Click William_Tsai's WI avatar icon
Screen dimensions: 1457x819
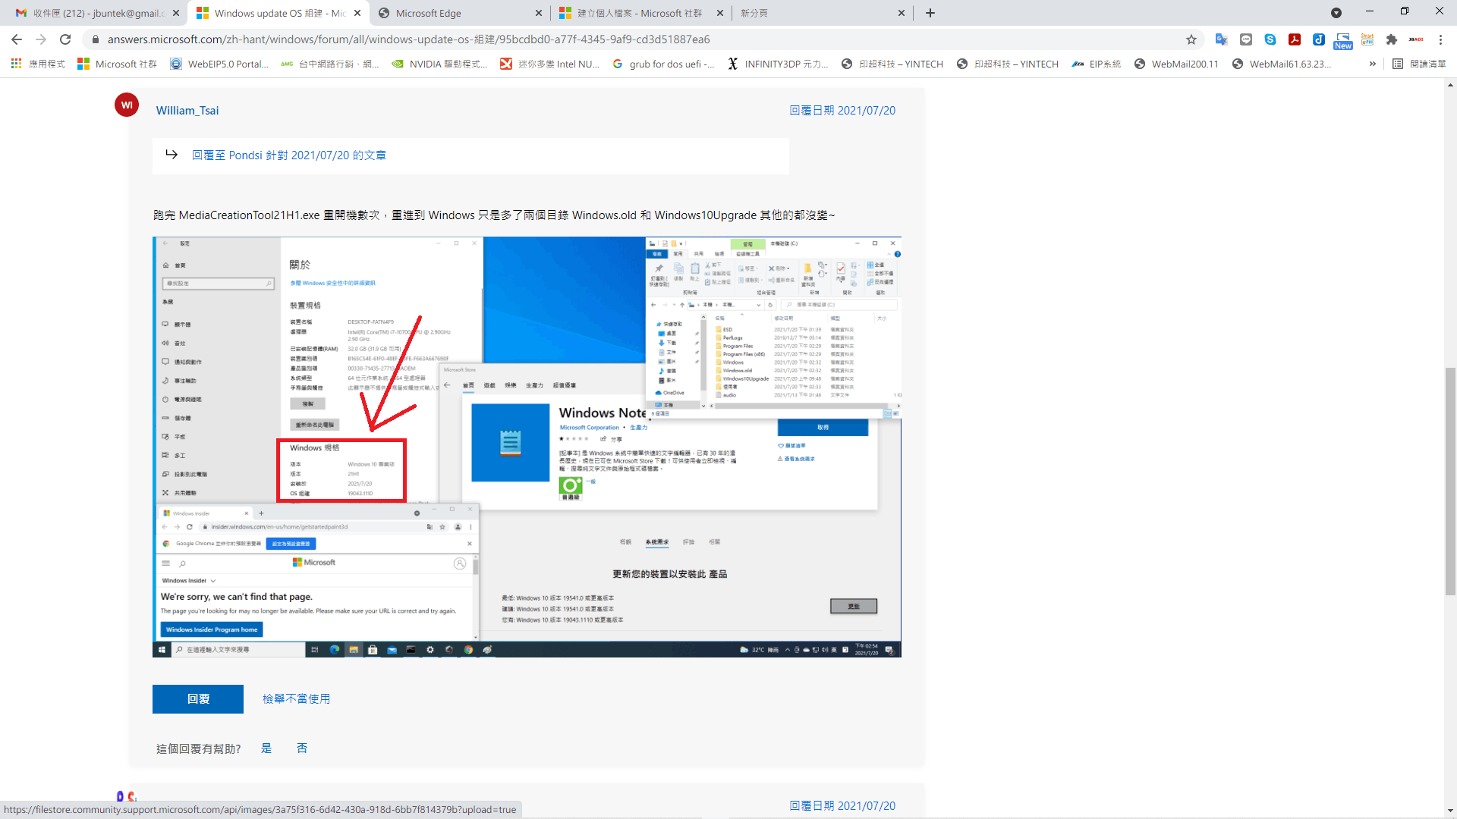[x=127, y=105]
